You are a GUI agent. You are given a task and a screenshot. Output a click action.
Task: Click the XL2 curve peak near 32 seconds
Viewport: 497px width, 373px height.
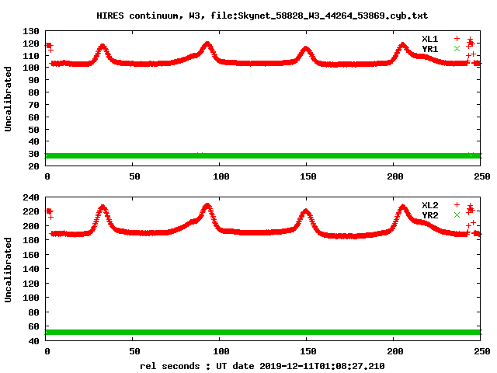coord(103,207)
